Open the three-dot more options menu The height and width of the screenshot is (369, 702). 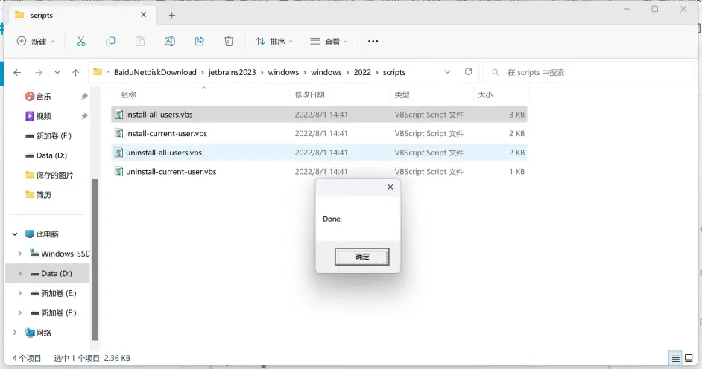point(373,42)
